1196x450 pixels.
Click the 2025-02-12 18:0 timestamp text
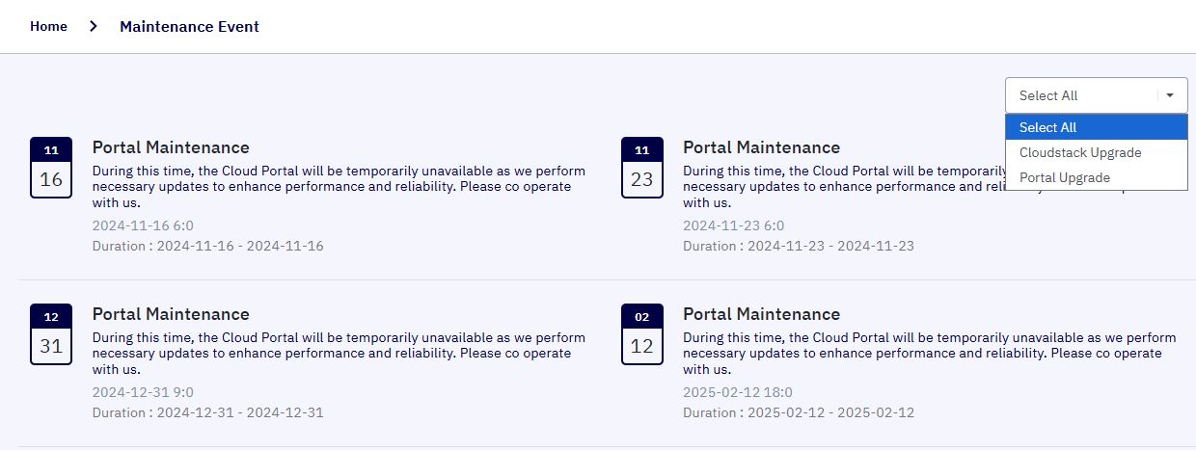(x=738, y=392)
